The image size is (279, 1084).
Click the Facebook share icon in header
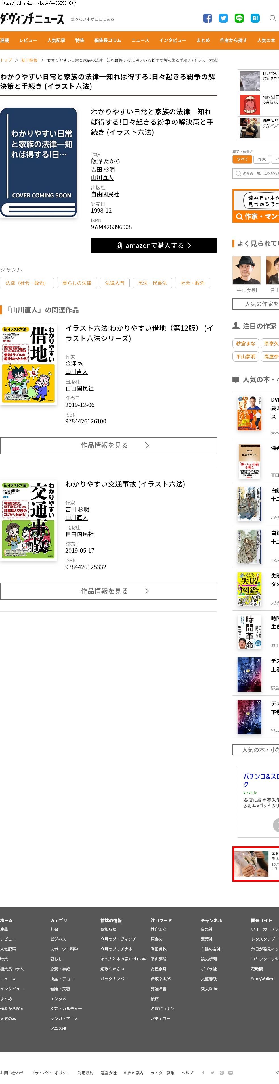[207, 18]
